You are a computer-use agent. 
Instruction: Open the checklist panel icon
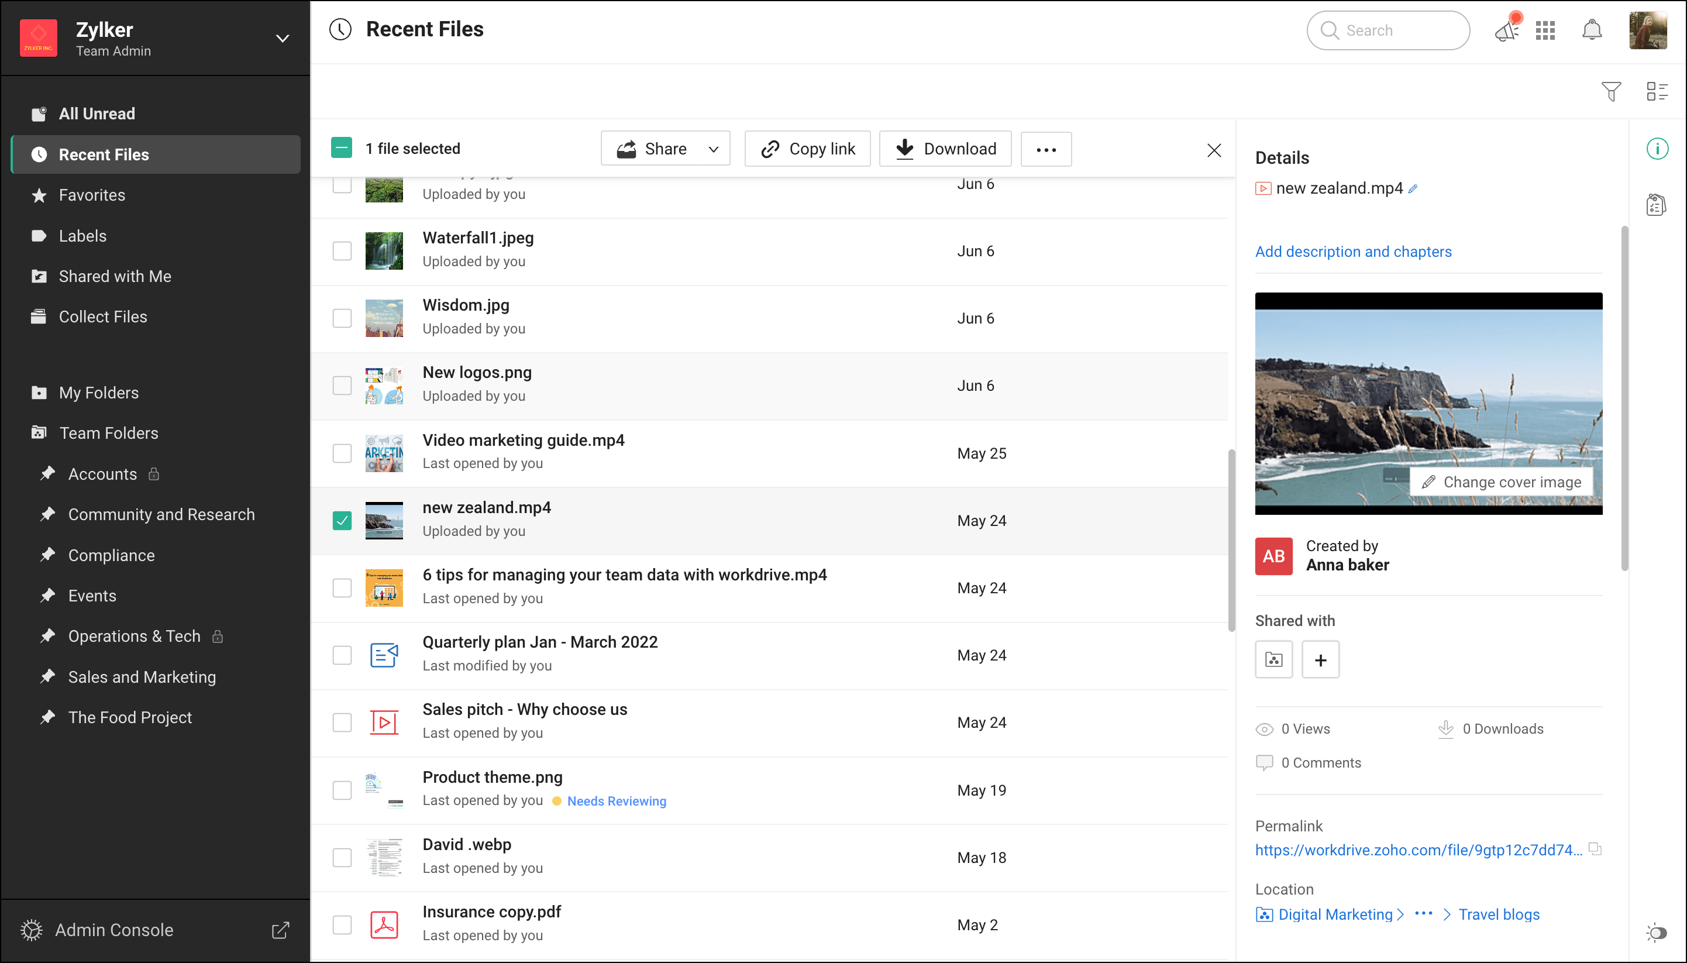pyautogui.click(x=1656, y=205)
